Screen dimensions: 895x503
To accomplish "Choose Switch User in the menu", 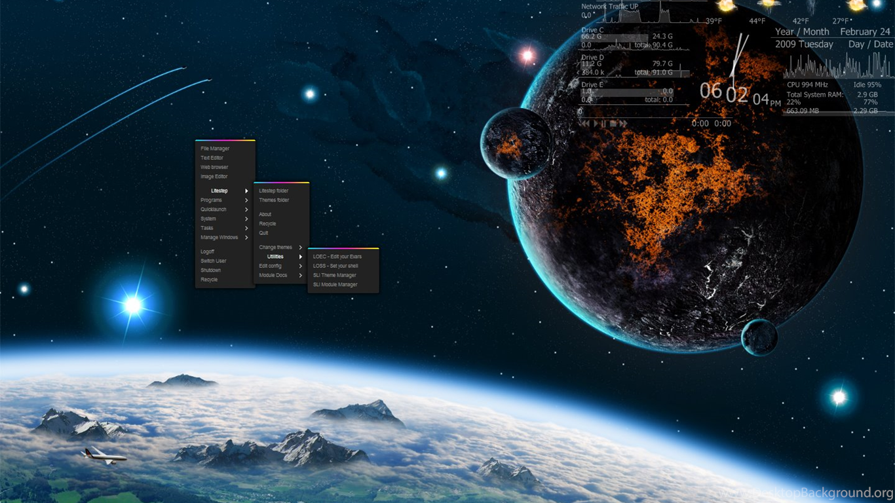I will click(214, 261).
